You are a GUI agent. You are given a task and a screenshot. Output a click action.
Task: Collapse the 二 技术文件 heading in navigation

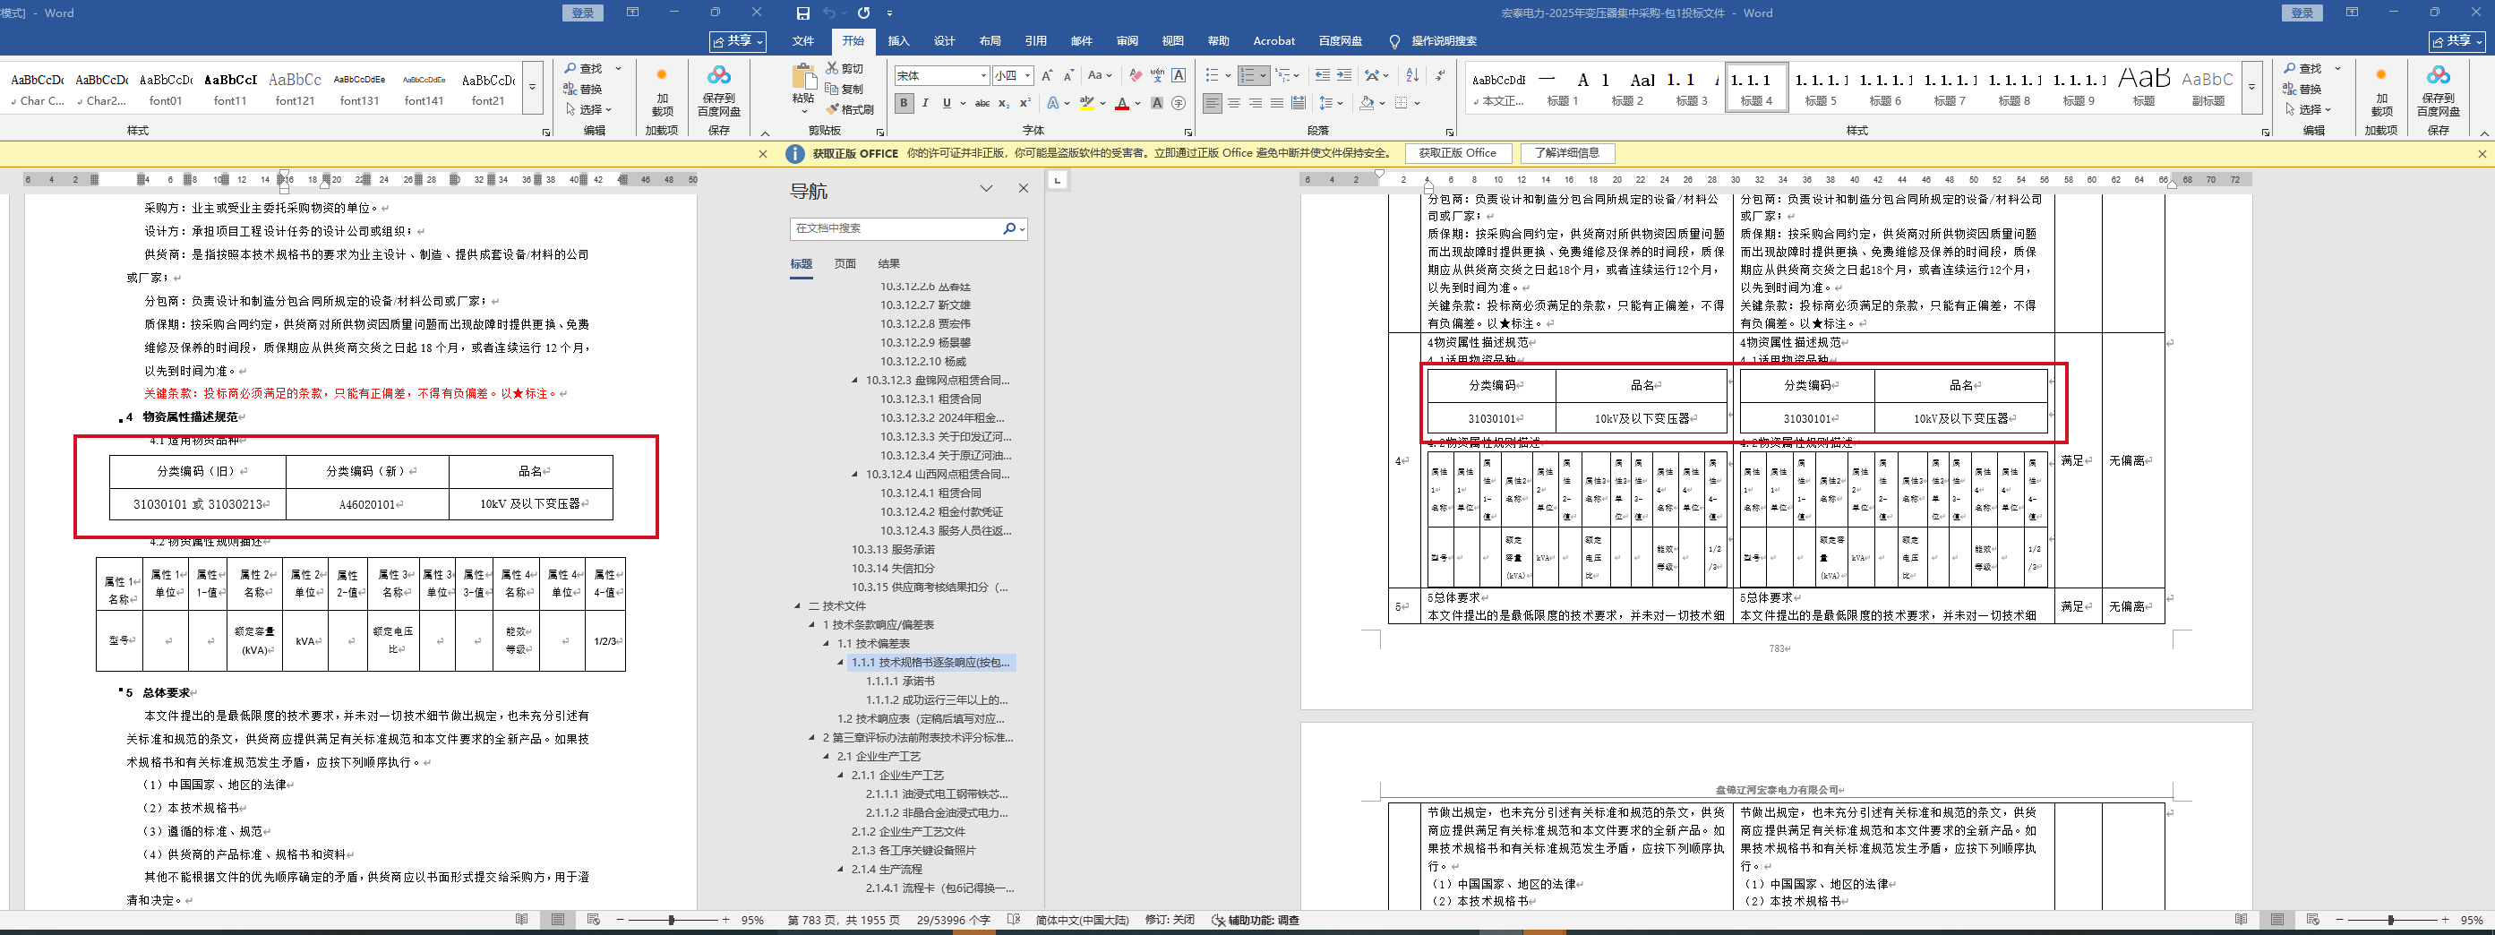click(797, 605)
